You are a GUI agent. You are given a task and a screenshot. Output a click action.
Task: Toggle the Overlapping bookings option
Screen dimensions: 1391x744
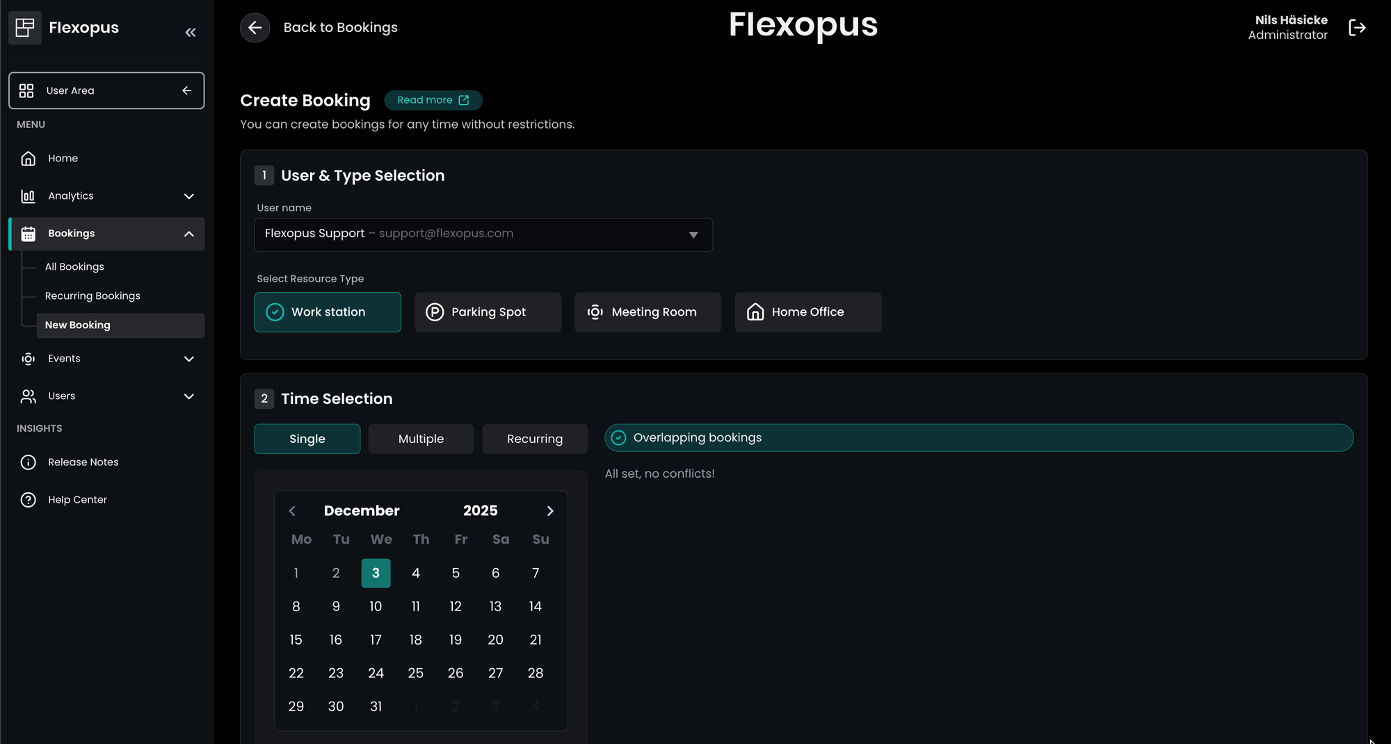[618, 438]
